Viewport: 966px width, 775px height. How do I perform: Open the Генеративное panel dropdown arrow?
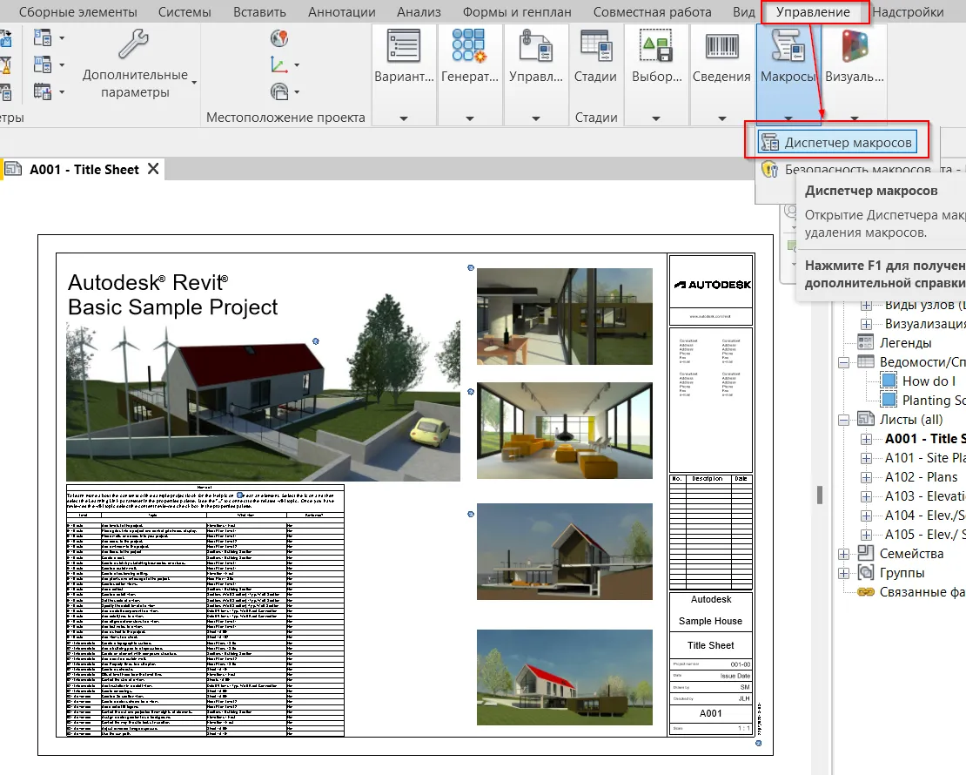click(469, 118)
